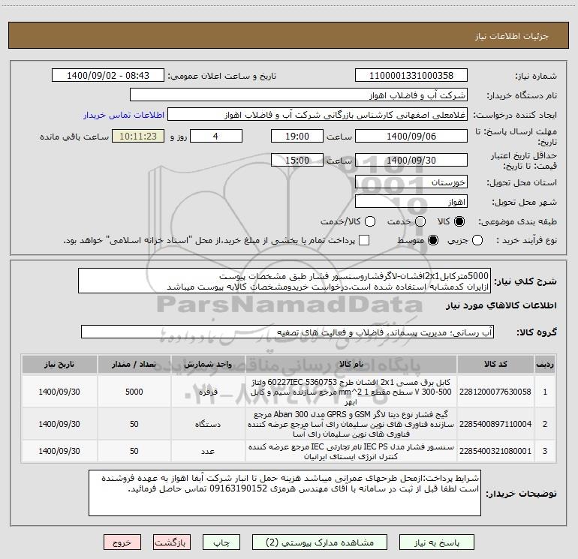Open مشاهده مدارک پیوستی (2) button
This screenshot has height=559, width=578.
click(x=320, y=542)
